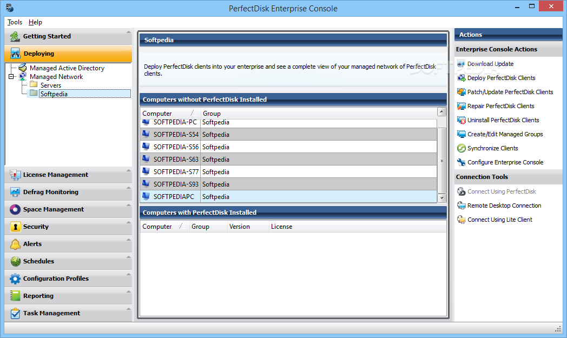Click Configure Enterprise Console action
The height and width of the screenshot is (338, 567).
point(505,162)
